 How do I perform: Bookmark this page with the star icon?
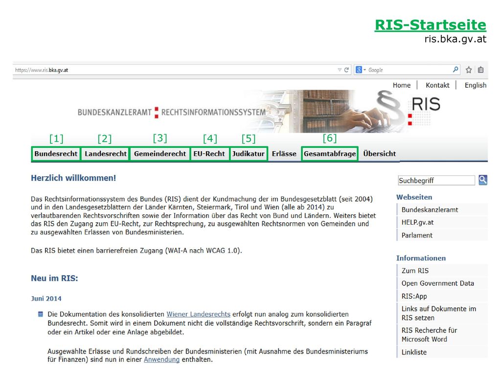(469, 70)
